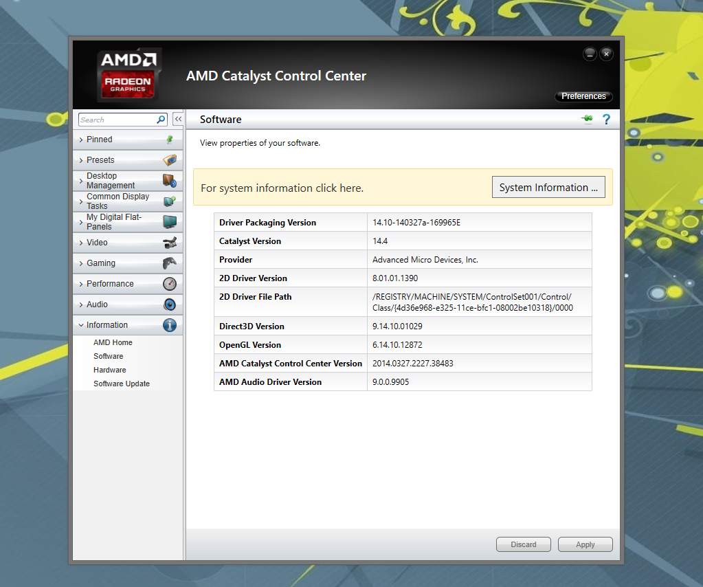The image size is (703, 587).
Task: Click OpenGL Version value 6.14.10.12872
Action: tap(397, 345)
